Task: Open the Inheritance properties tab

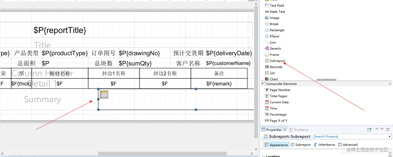Action: (x=324, y=145)
